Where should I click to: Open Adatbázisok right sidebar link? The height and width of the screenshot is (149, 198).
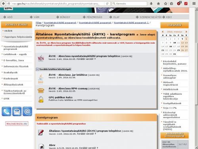click(171, 89)
